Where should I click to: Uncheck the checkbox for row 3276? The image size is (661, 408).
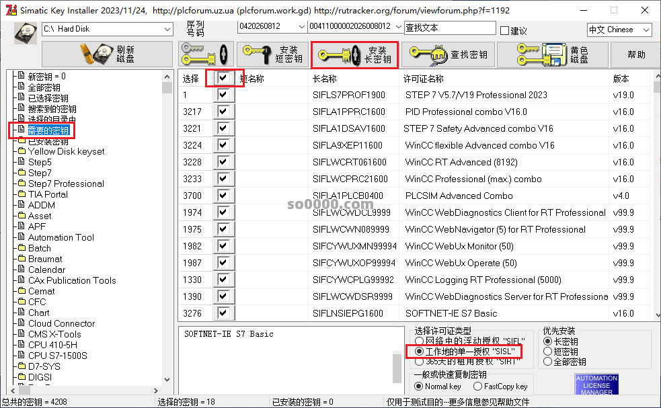(x=223, y=313)
